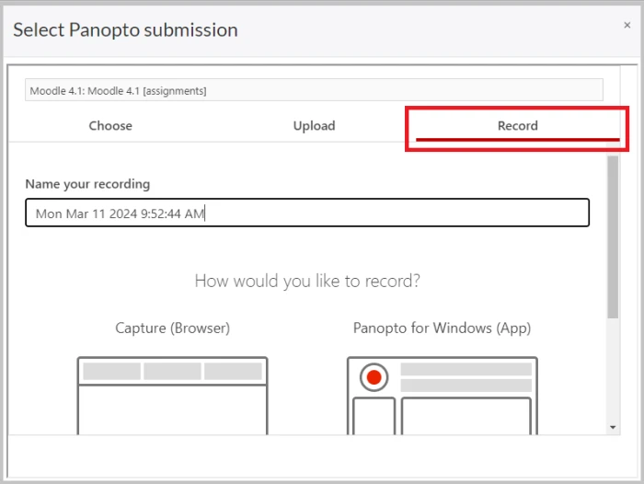Switch to the Choose tab
This screenshot has height=484, width=644.
(110, 126)
